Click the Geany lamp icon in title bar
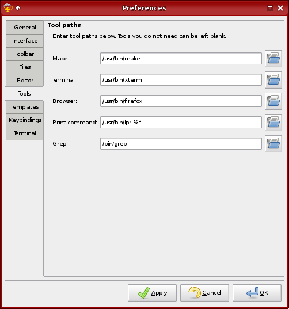The image size is (289, 309). (8, 8)
